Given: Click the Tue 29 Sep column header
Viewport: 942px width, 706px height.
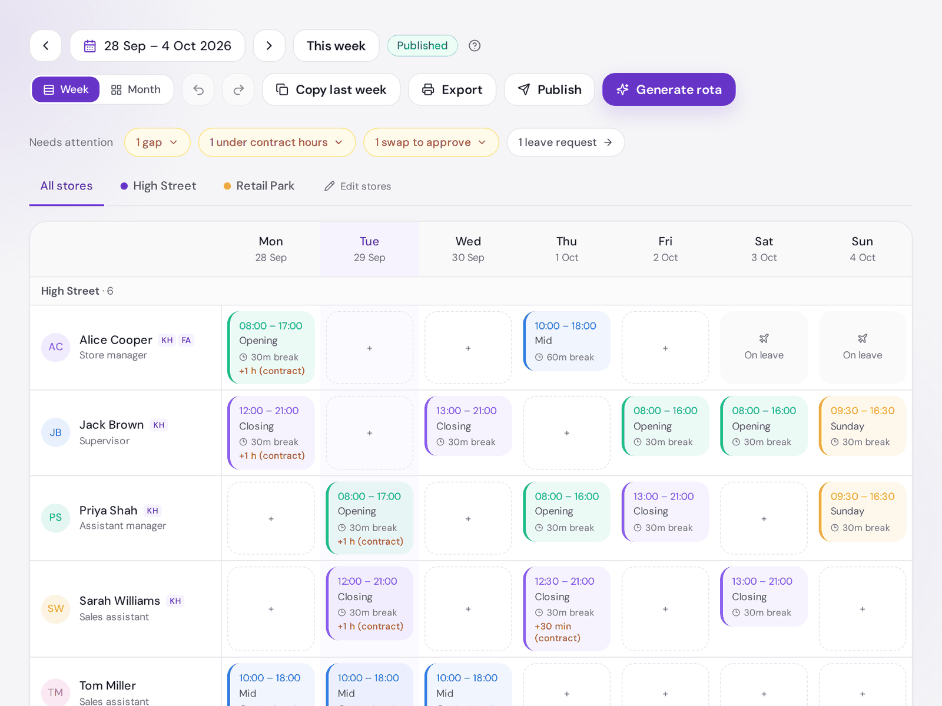Looking at the screenshot, I should [x=370, y=249].
